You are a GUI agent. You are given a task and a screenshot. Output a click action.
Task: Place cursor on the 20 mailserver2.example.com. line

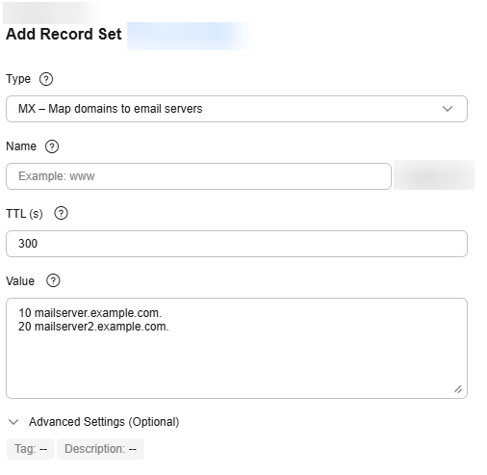click(93, 327)
